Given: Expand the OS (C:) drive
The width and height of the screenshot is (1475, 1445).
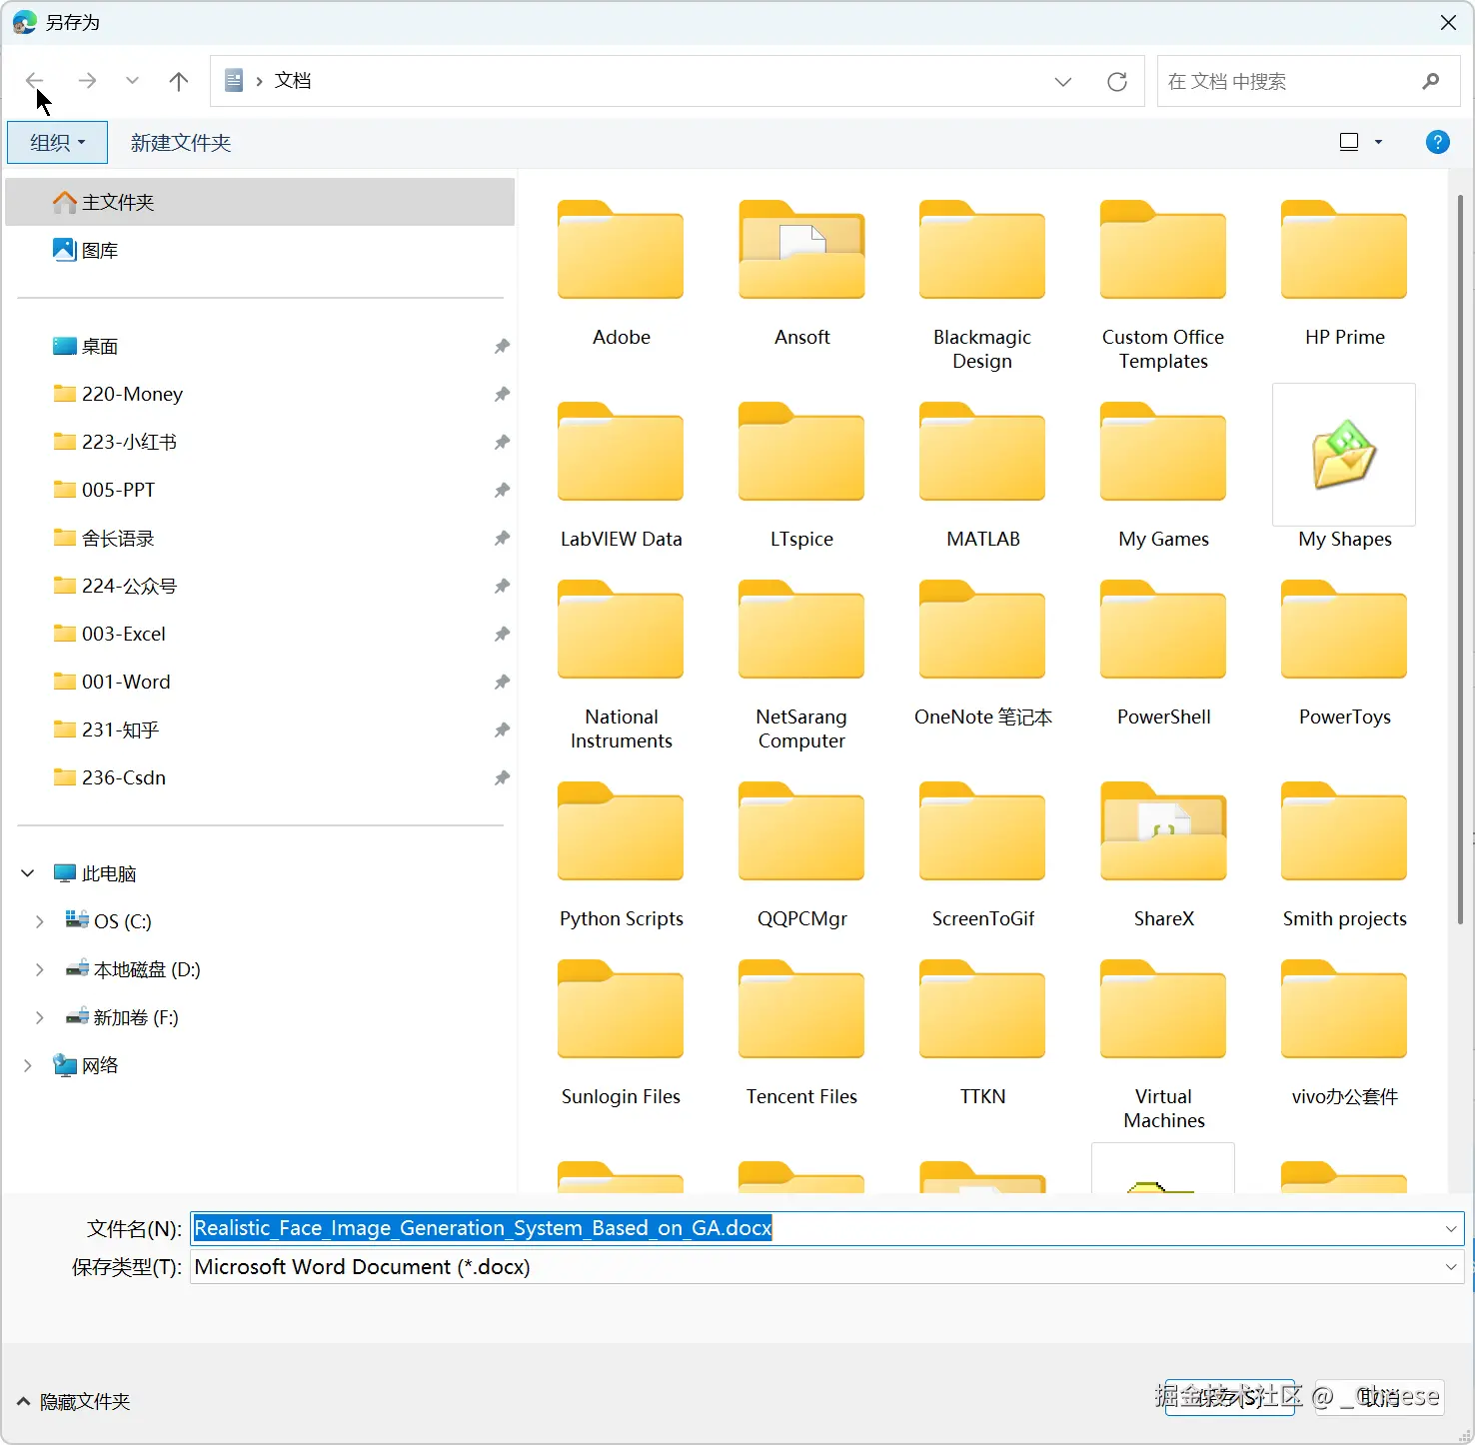Looking at the screenshot, I should [x=40, y=921].
